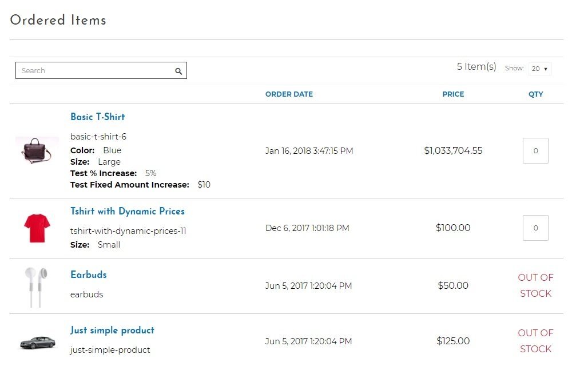568x366 pixels.
Task: Click the $1,033,704.55 price
Action: (x=453, y=150)
